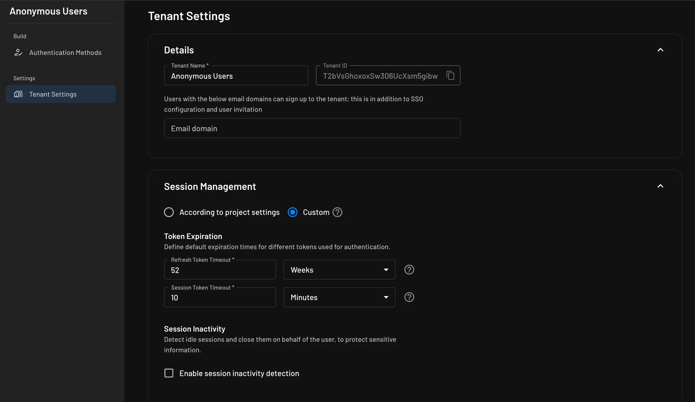Click the help icon next to Refresh Token Timeout

click(x=409, y=270)
